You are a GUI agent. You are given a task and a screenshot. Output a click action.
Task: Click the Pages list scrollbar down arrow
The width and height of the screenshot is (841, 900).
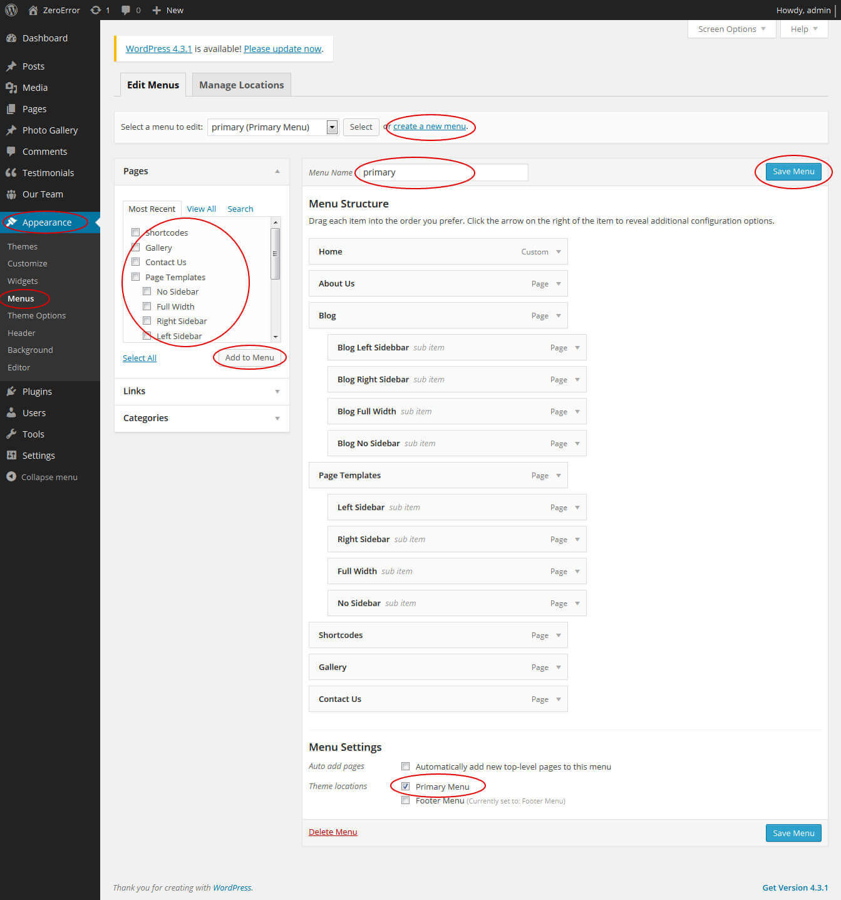click(x=276, y=337)
